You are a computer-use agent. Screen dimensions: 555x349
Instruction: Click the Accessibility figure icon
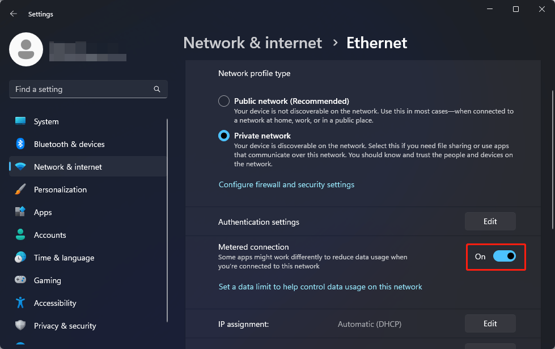pos(20,303)
